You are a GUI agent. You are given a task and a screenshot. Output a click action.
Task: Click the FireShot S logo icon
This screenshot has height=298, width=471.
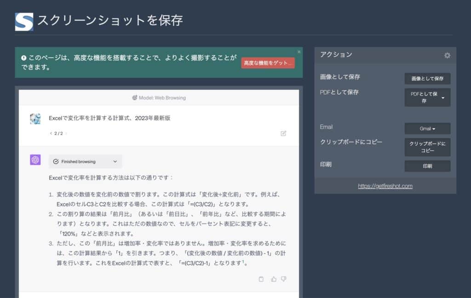[x=24, y=21]
